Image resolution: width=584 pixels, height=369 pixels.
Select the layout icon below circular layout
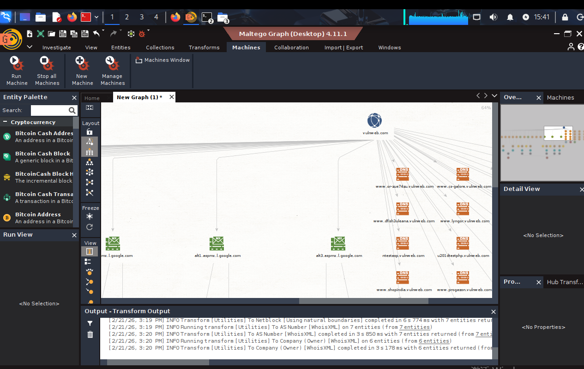[x=90, y=182]
